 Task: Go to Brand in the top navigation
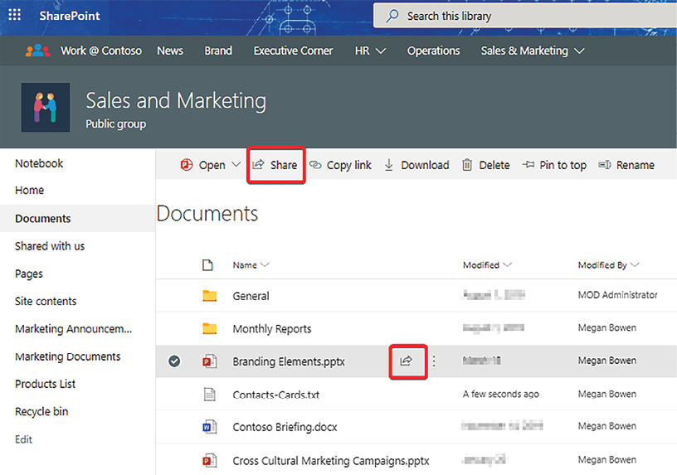[x=218, y=51]
